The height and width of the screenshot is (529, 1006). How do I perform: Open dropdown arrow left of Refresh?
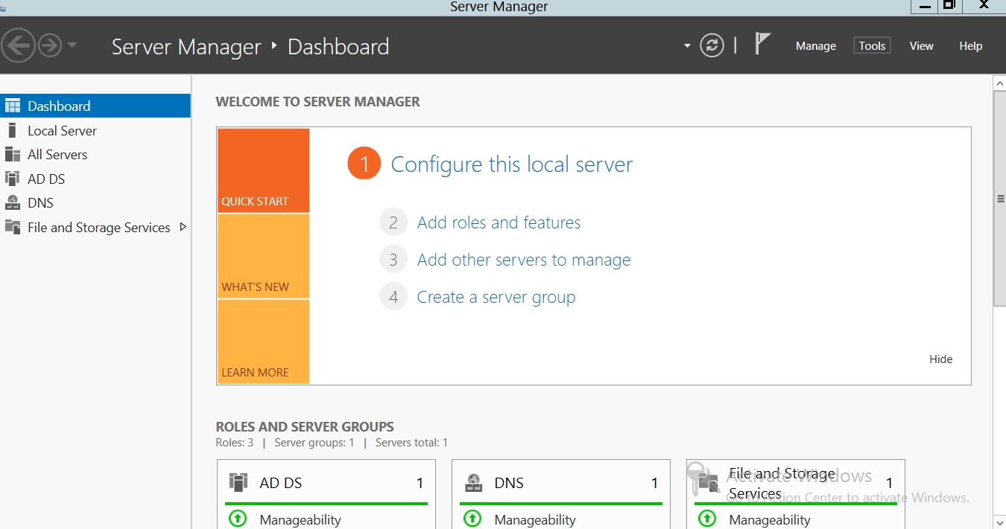[687, 46]
